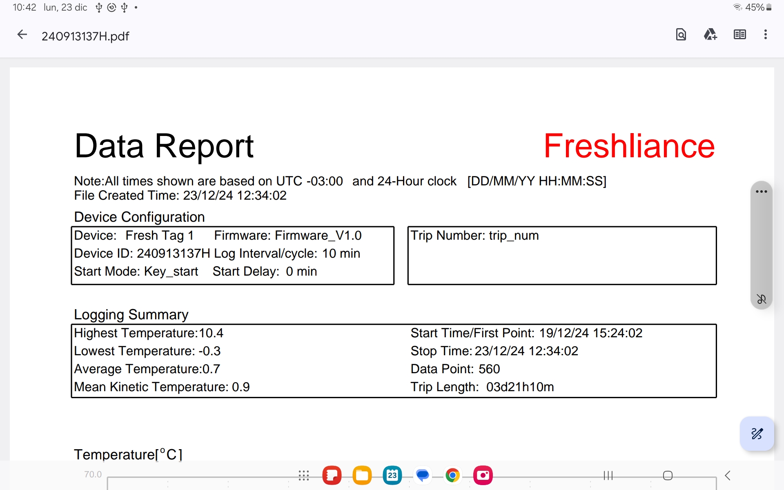Tap the Temperature[°C] chart label
Screen dimensions: 784x490
click(x=128, y=454)
